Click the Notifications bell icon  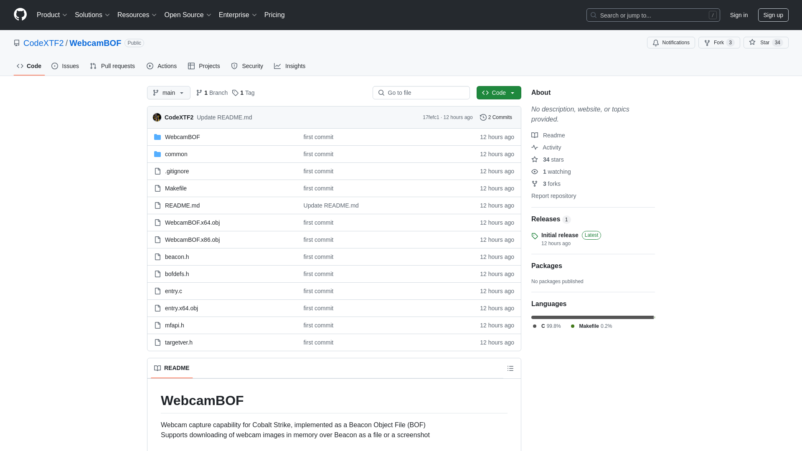coord(656,43)
